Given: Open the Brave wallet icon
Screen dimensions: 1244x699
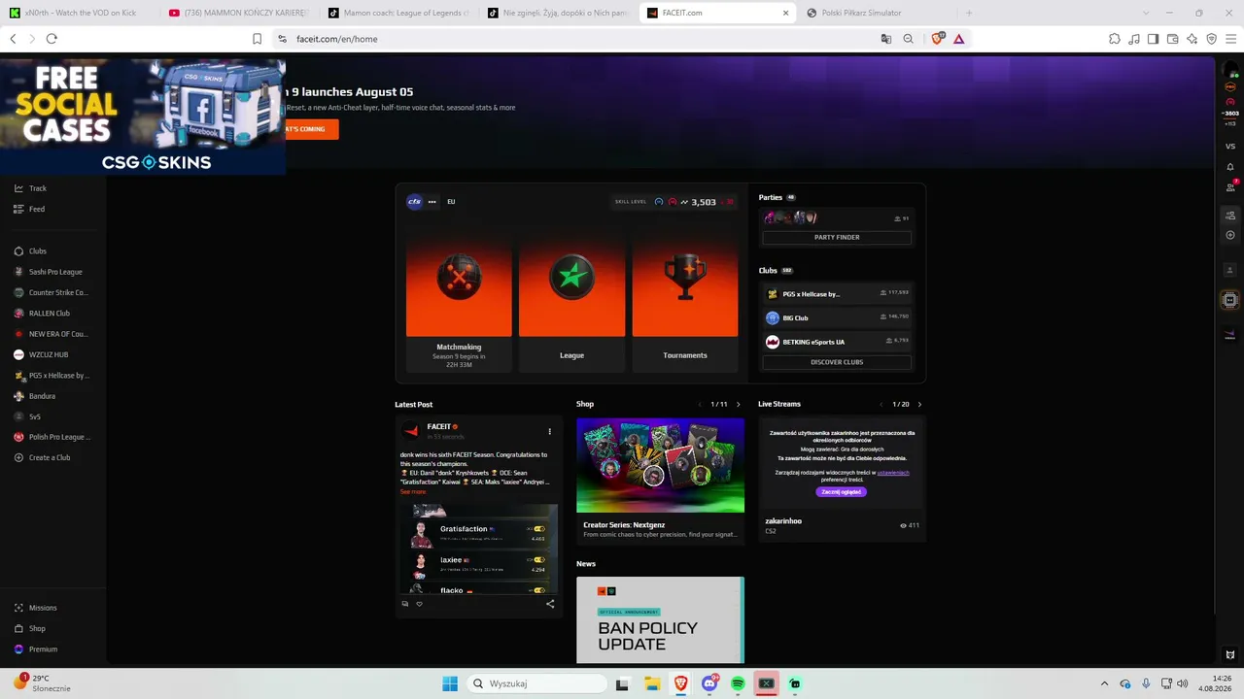Looking at the screenshot, I should pyautogui.click(x=1173, y=39).
